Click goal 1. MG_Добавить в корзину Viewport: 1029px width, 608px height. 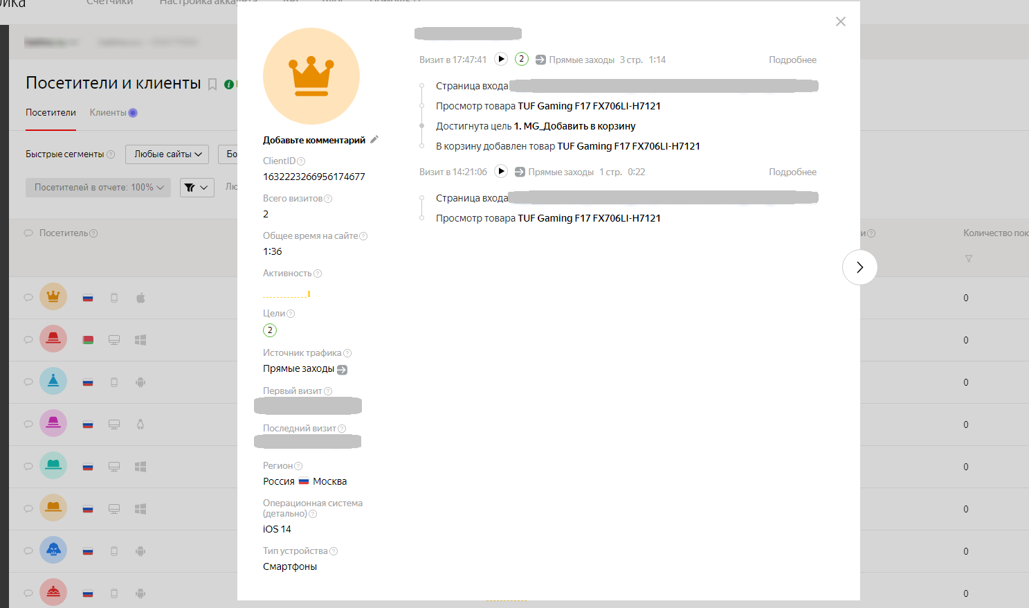tap(574, 126)
